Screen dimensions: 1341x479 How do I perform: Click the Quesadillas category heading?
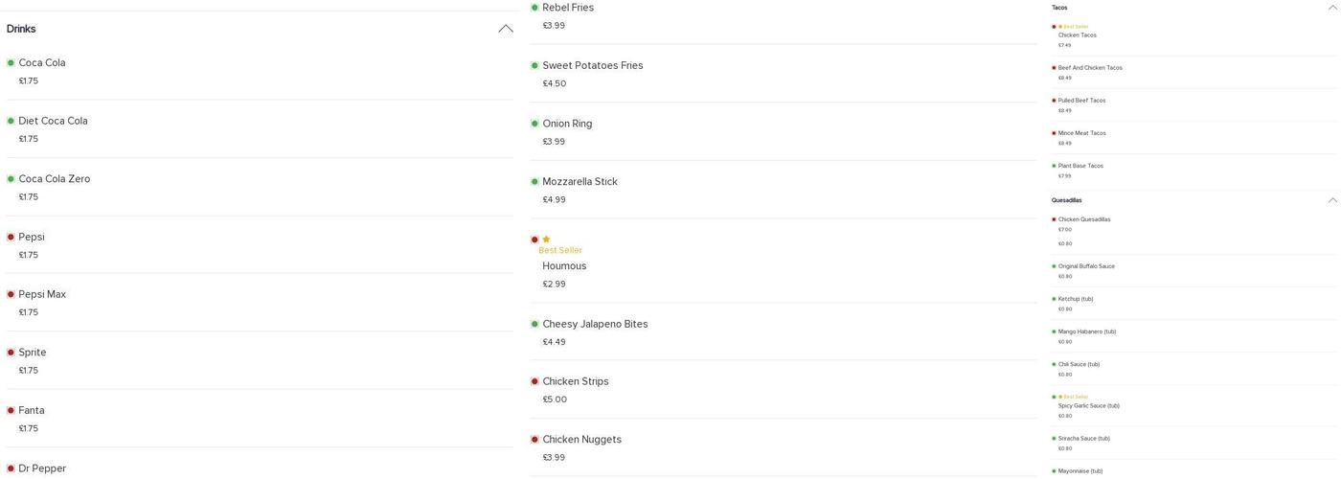coord(1066,200)
